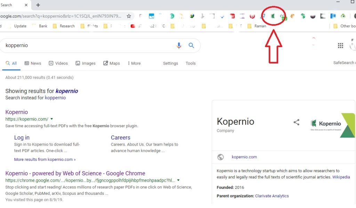Switch to the News tab
356x208 pixels.
click(33, 63)
